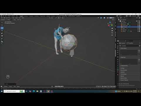141x106 pixels.
Task: Open the viewport Add menu
Action: pyautogui.click(x=20, y=18)
